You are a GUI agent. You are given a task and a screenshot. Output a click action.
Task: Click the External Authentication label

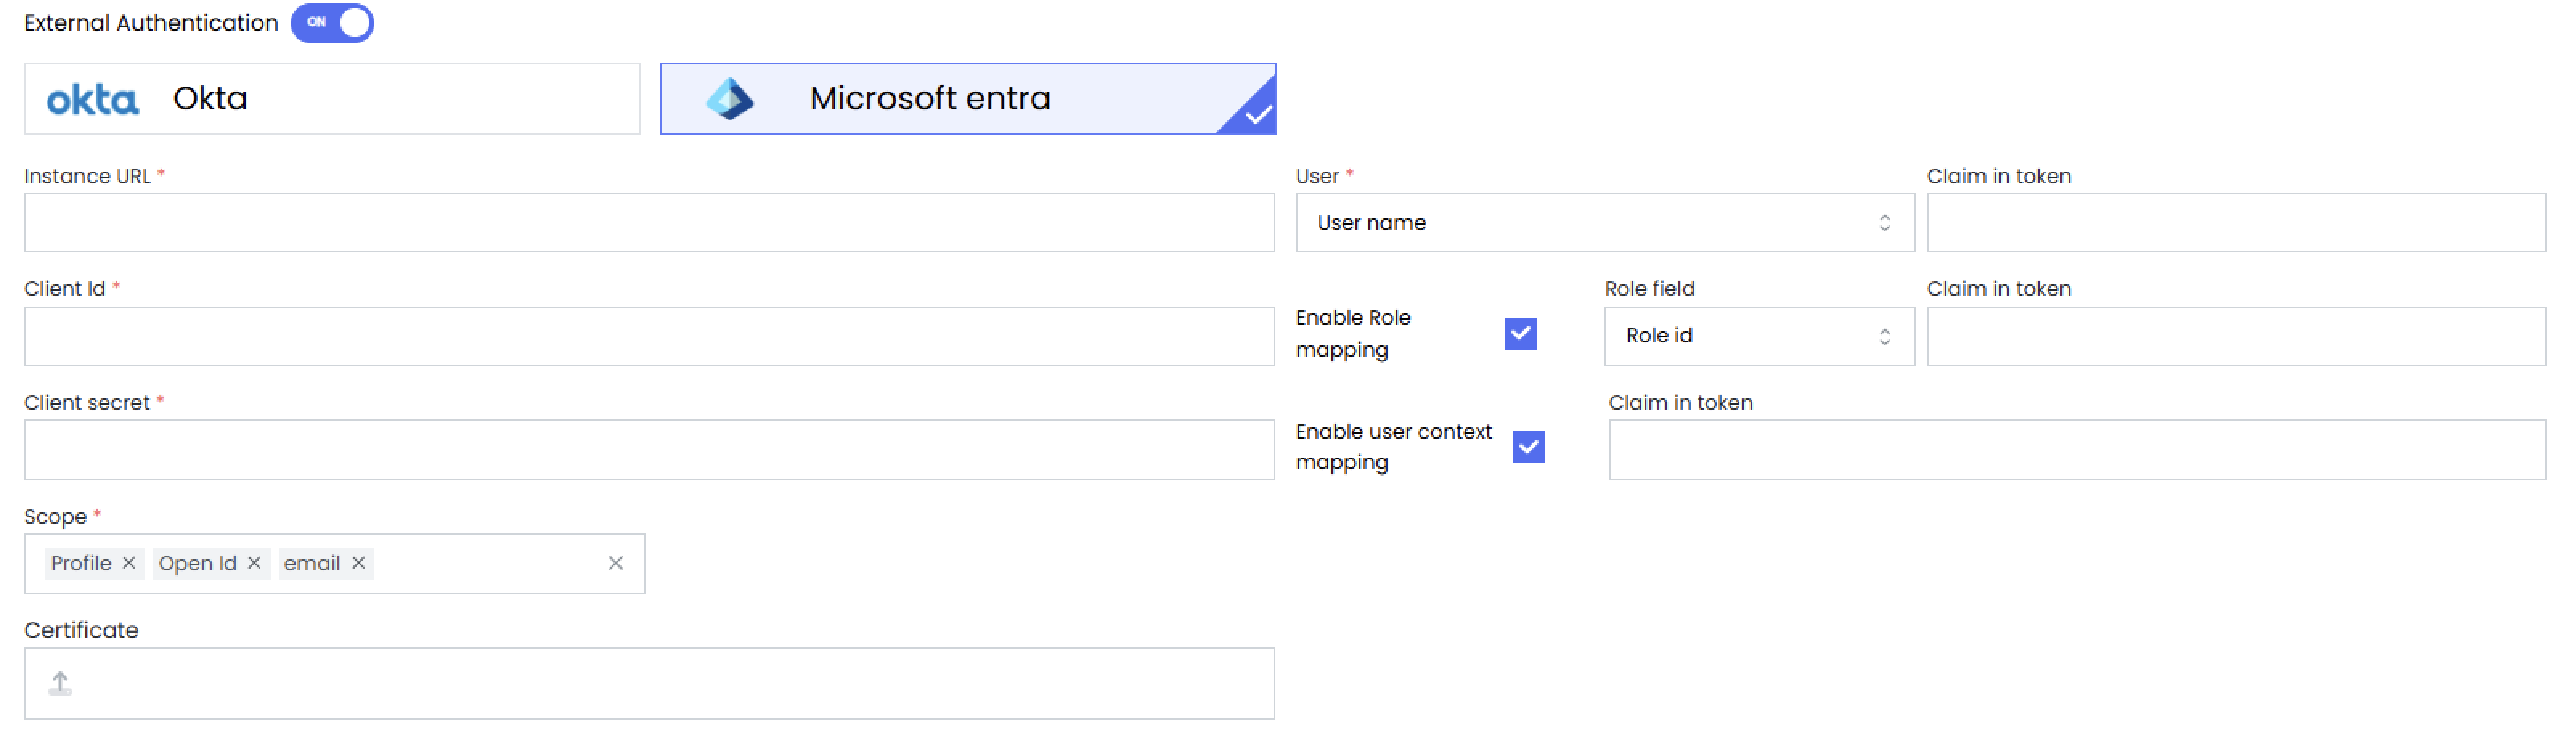pyautogui.click(x=151, y=23)
